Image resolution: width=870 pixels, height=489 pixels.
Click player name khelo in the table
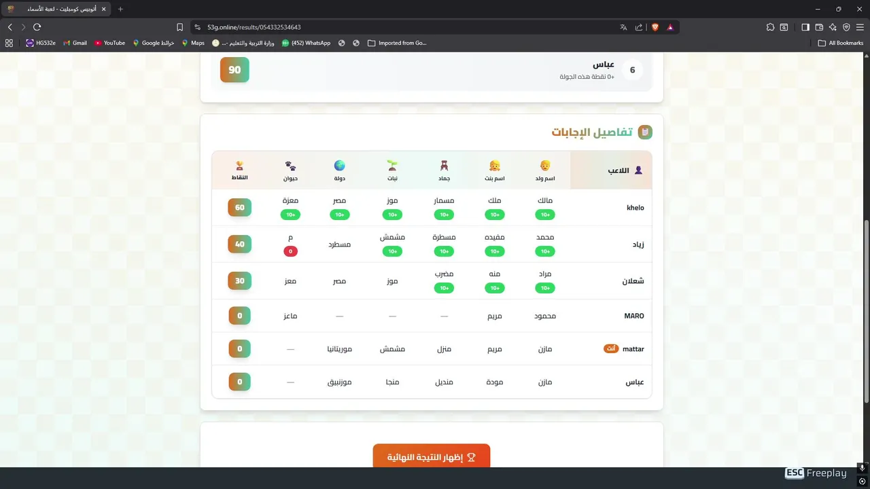[635, 208]
